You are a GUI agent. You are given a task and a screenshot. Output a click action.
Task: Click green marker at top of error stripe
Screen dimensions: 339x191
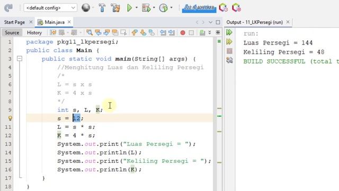[219, 41]
